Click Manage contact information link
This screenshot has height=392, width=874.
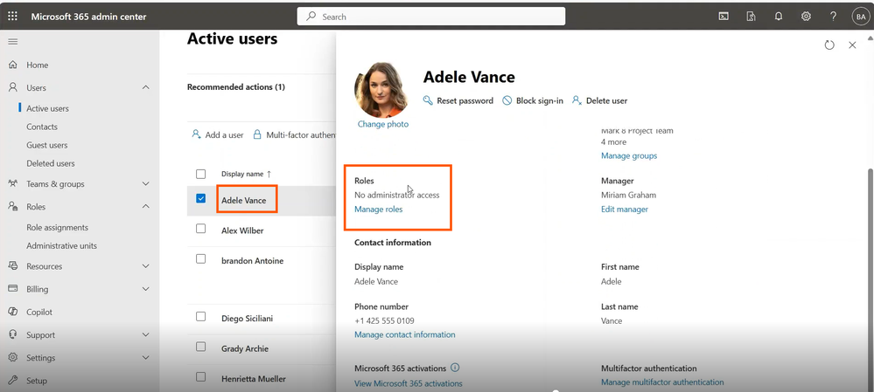(405, 334)
